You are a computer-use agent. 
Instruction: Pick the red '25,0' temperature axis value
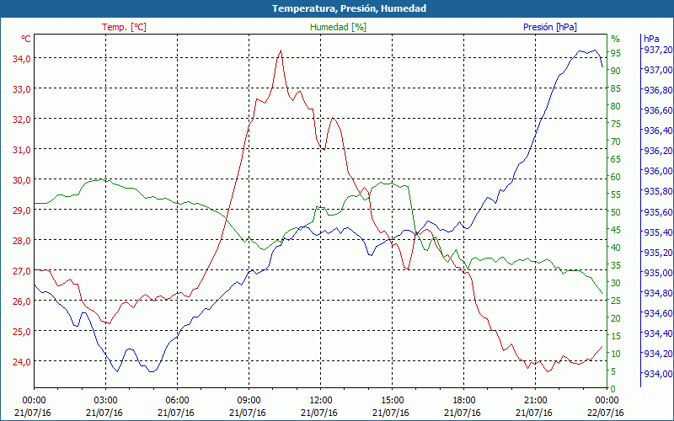[x=21, y=332]
